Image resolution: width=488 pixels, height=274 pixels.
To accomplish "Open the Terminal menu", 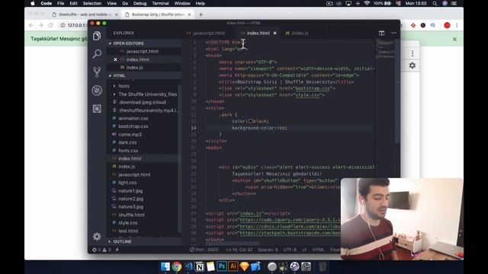I will [160, 3].
